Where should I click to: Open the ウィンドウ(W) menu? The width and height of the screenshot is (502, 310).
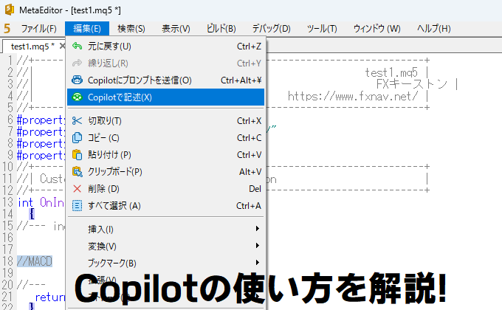click(x=376, y=29)
